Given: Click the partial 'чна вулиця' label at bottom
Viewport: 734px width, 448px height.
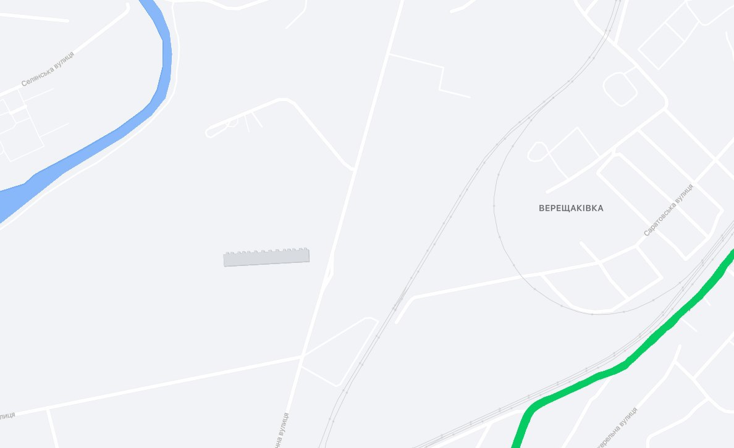Looking at the screenshot, I should 282,431.
